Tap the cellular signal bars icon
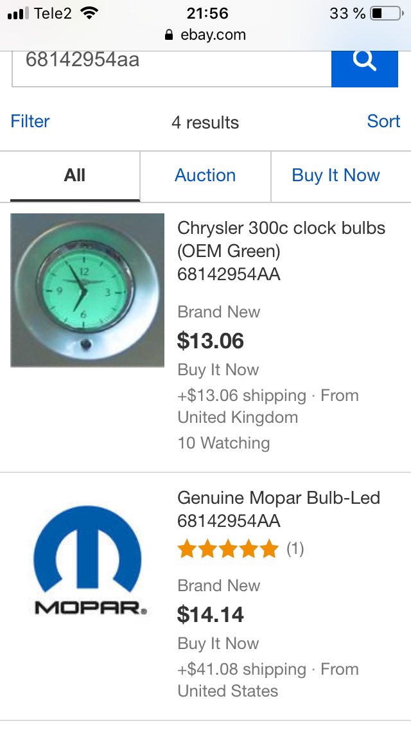This screenshot has width=411, height=730. pos(19,13)
